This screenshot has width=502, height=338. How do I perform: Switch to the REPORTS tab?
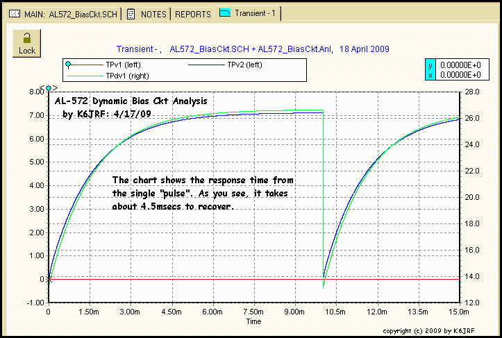pyautogui.click(x=193, y=14)
